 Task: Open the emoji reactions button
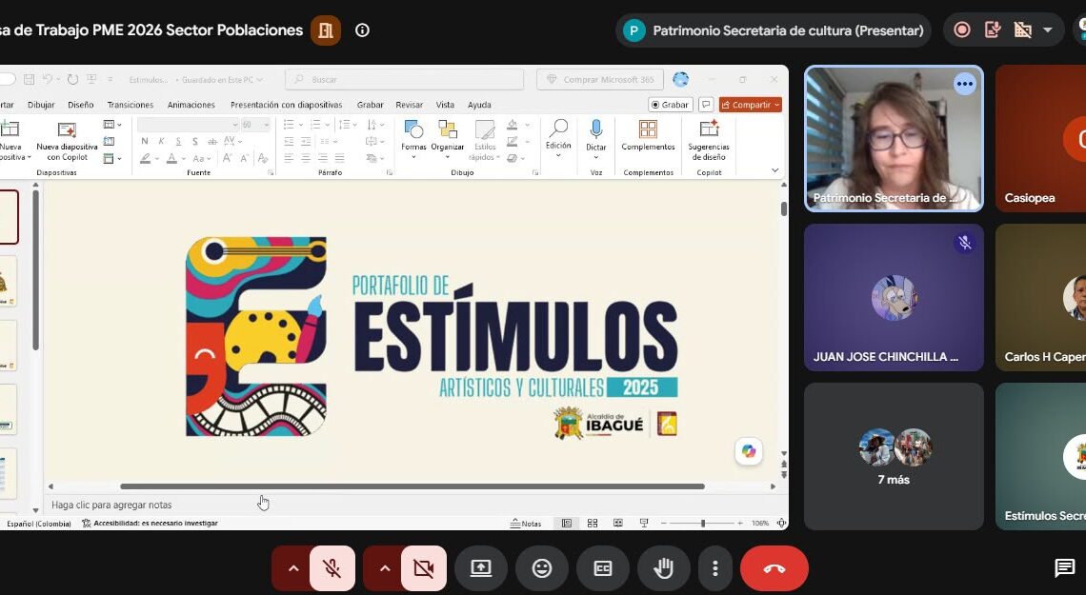click(542, 568)
